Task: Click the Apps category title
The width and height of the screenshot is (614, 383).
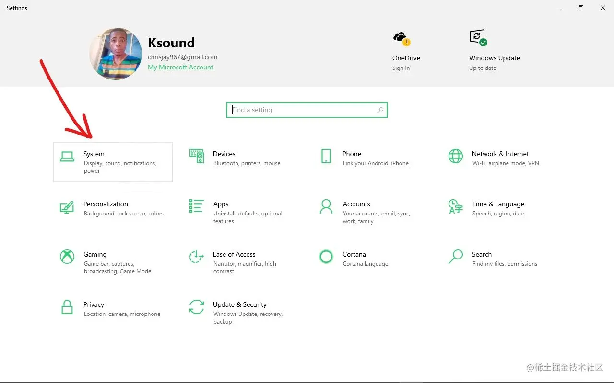Action: coord(221,204)
